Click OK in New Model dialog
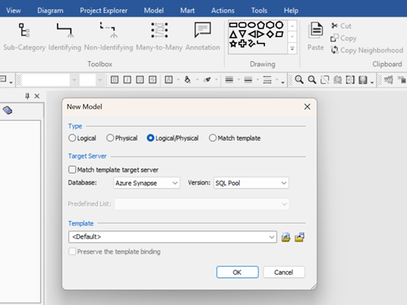 click(x=237, y=272)
